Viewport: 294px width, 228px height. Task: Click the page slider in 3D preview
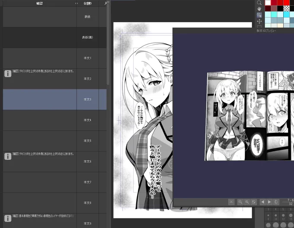288,202
